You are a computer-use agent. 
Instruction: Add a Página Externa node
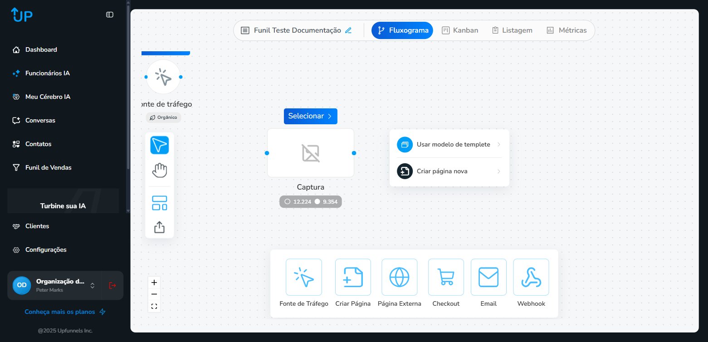click(x=399, y=277)
